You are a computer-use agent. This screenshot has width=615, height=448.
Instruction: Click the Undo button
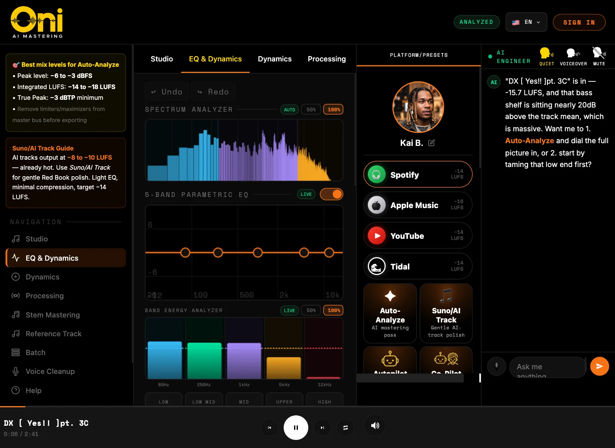[167, 92]
